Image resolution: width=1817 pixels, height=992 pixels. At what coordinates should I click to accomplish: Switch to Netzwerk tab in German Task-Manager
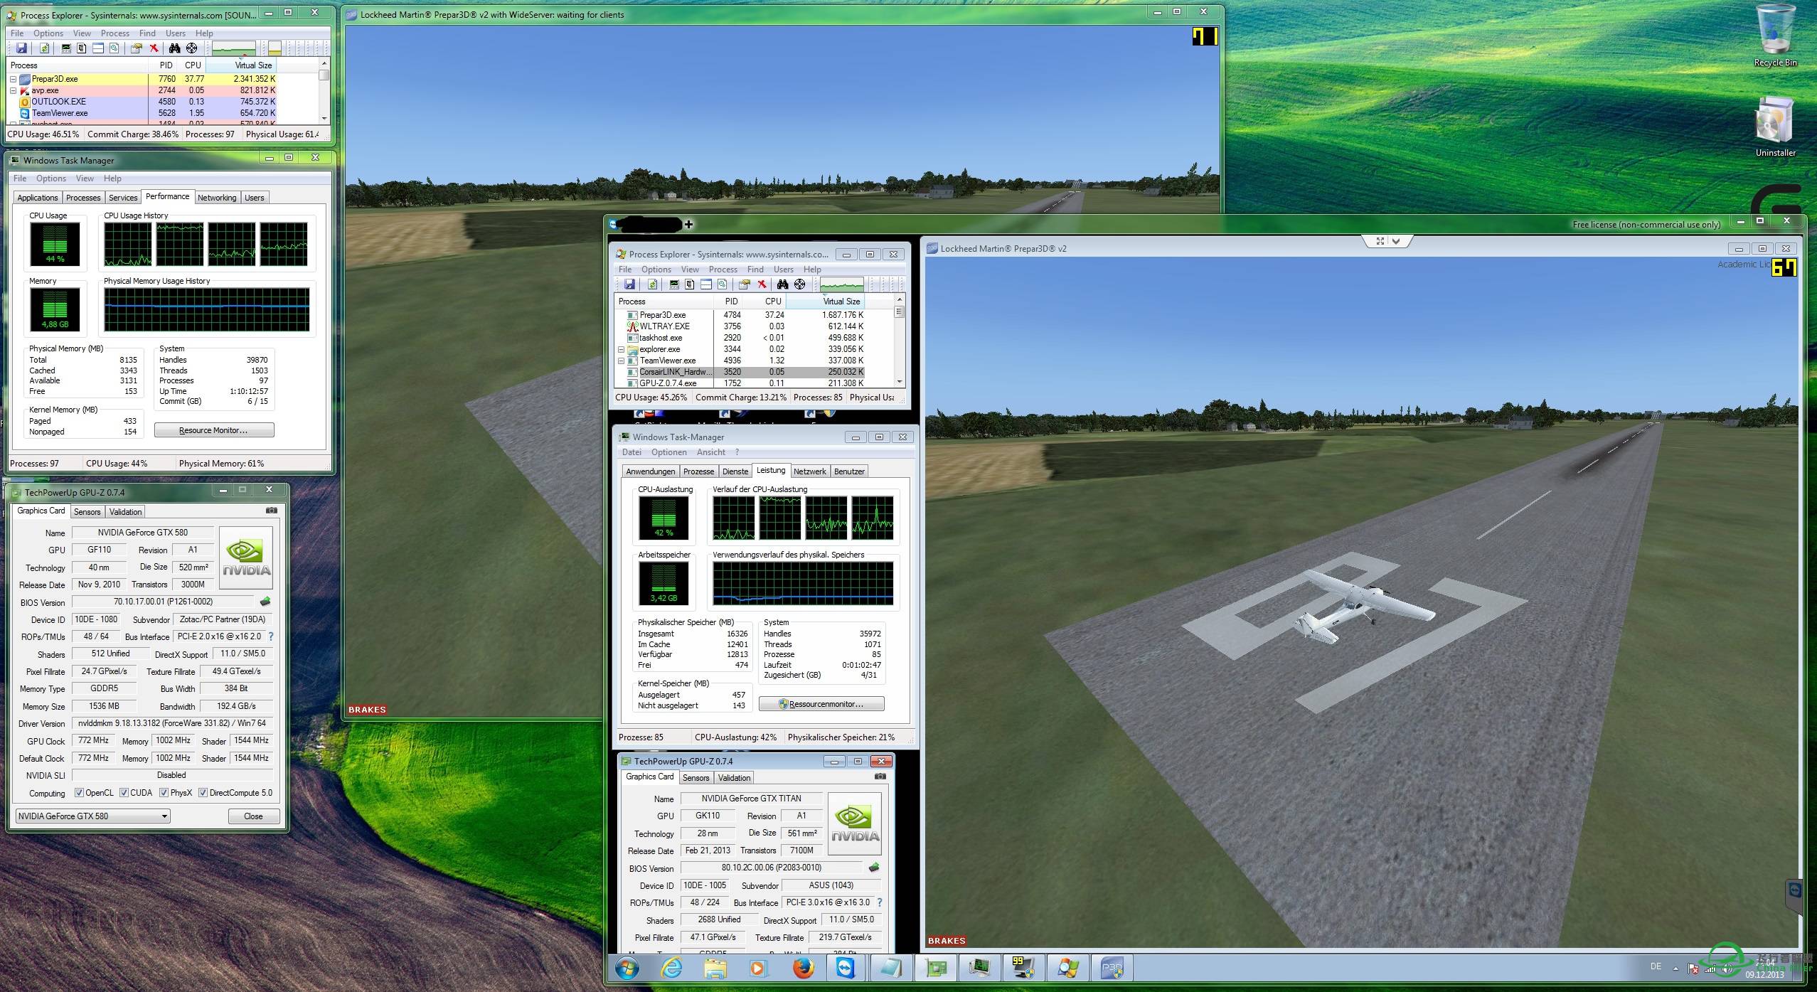(809, 471)
